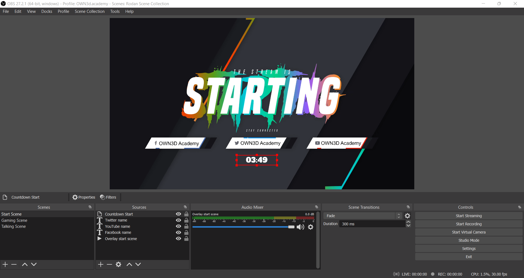The image size is (524, 278).
Task: Remove selected scene with minus icon
Action: click(14, 264)
